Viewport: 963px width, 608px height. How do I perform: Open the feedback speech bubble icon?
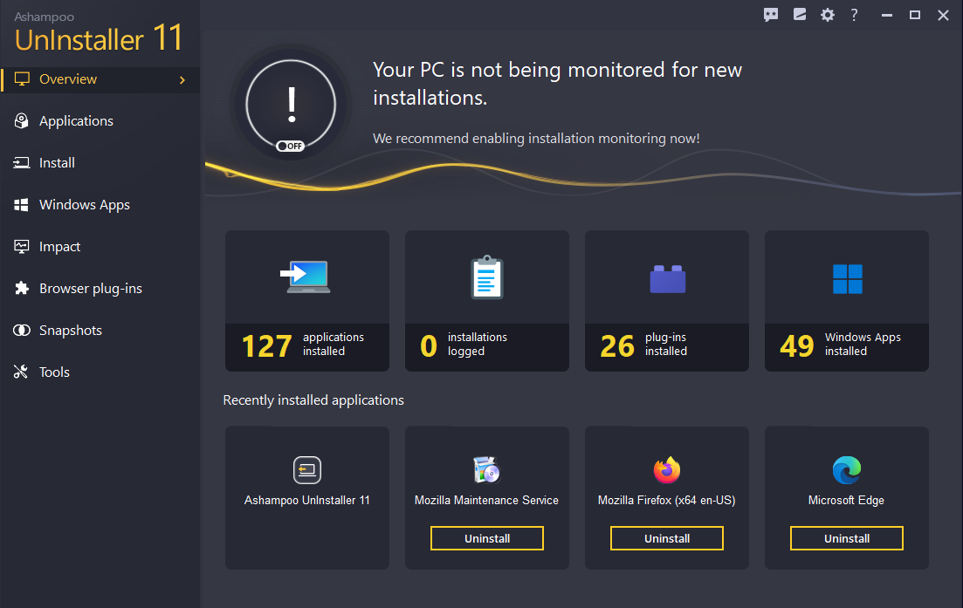click(771, 15)
